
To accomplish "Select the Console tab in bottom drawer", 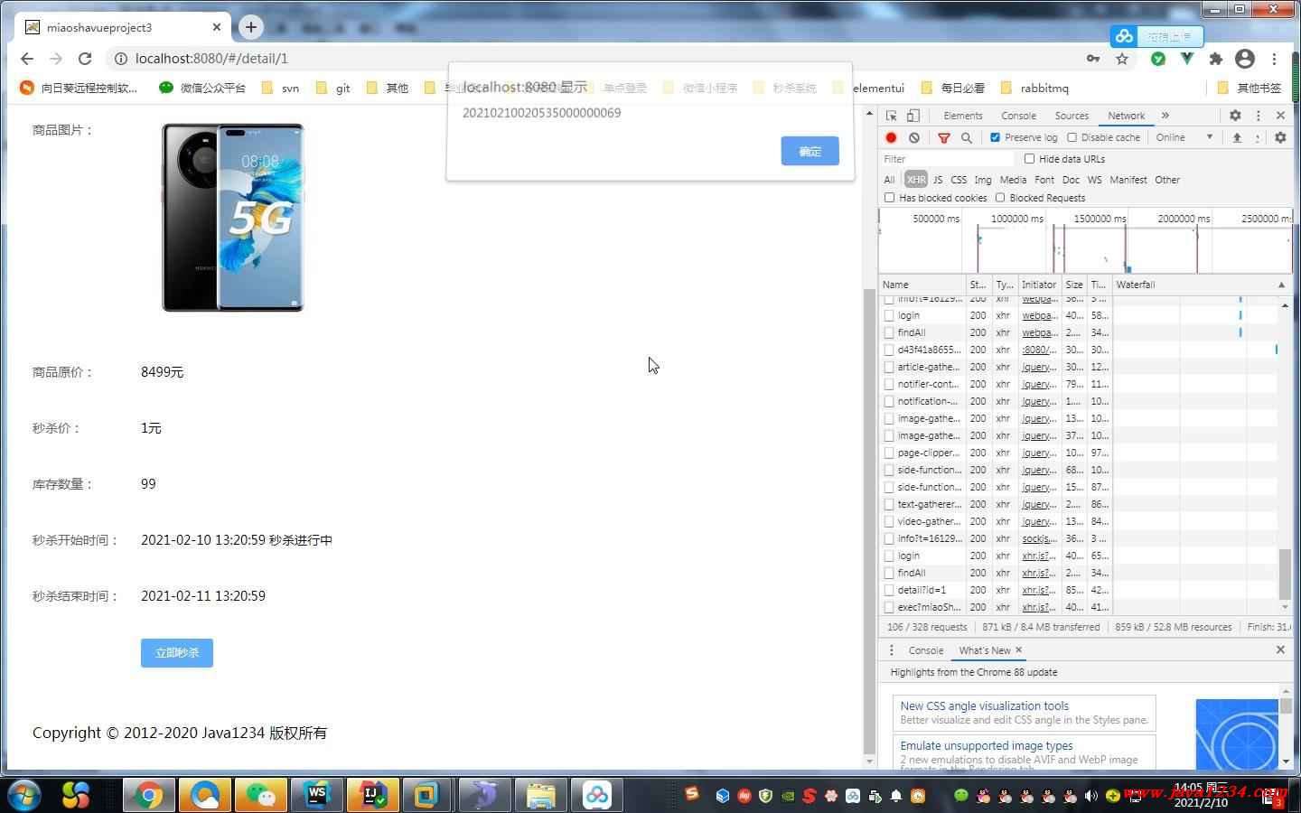I will [925, 650].
